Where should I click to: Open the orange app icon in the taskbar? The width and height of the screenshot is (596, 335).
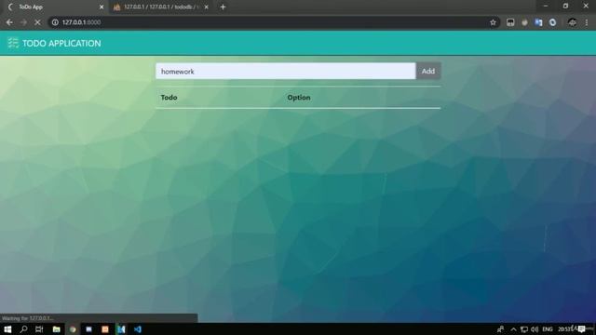tap(105, 329)
